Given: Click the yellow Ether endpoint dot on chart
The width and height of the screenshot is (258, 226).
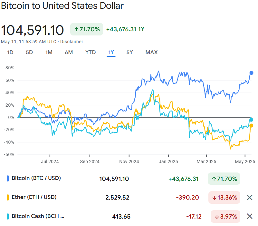Looking at the screenshot, I should [251, 126].
